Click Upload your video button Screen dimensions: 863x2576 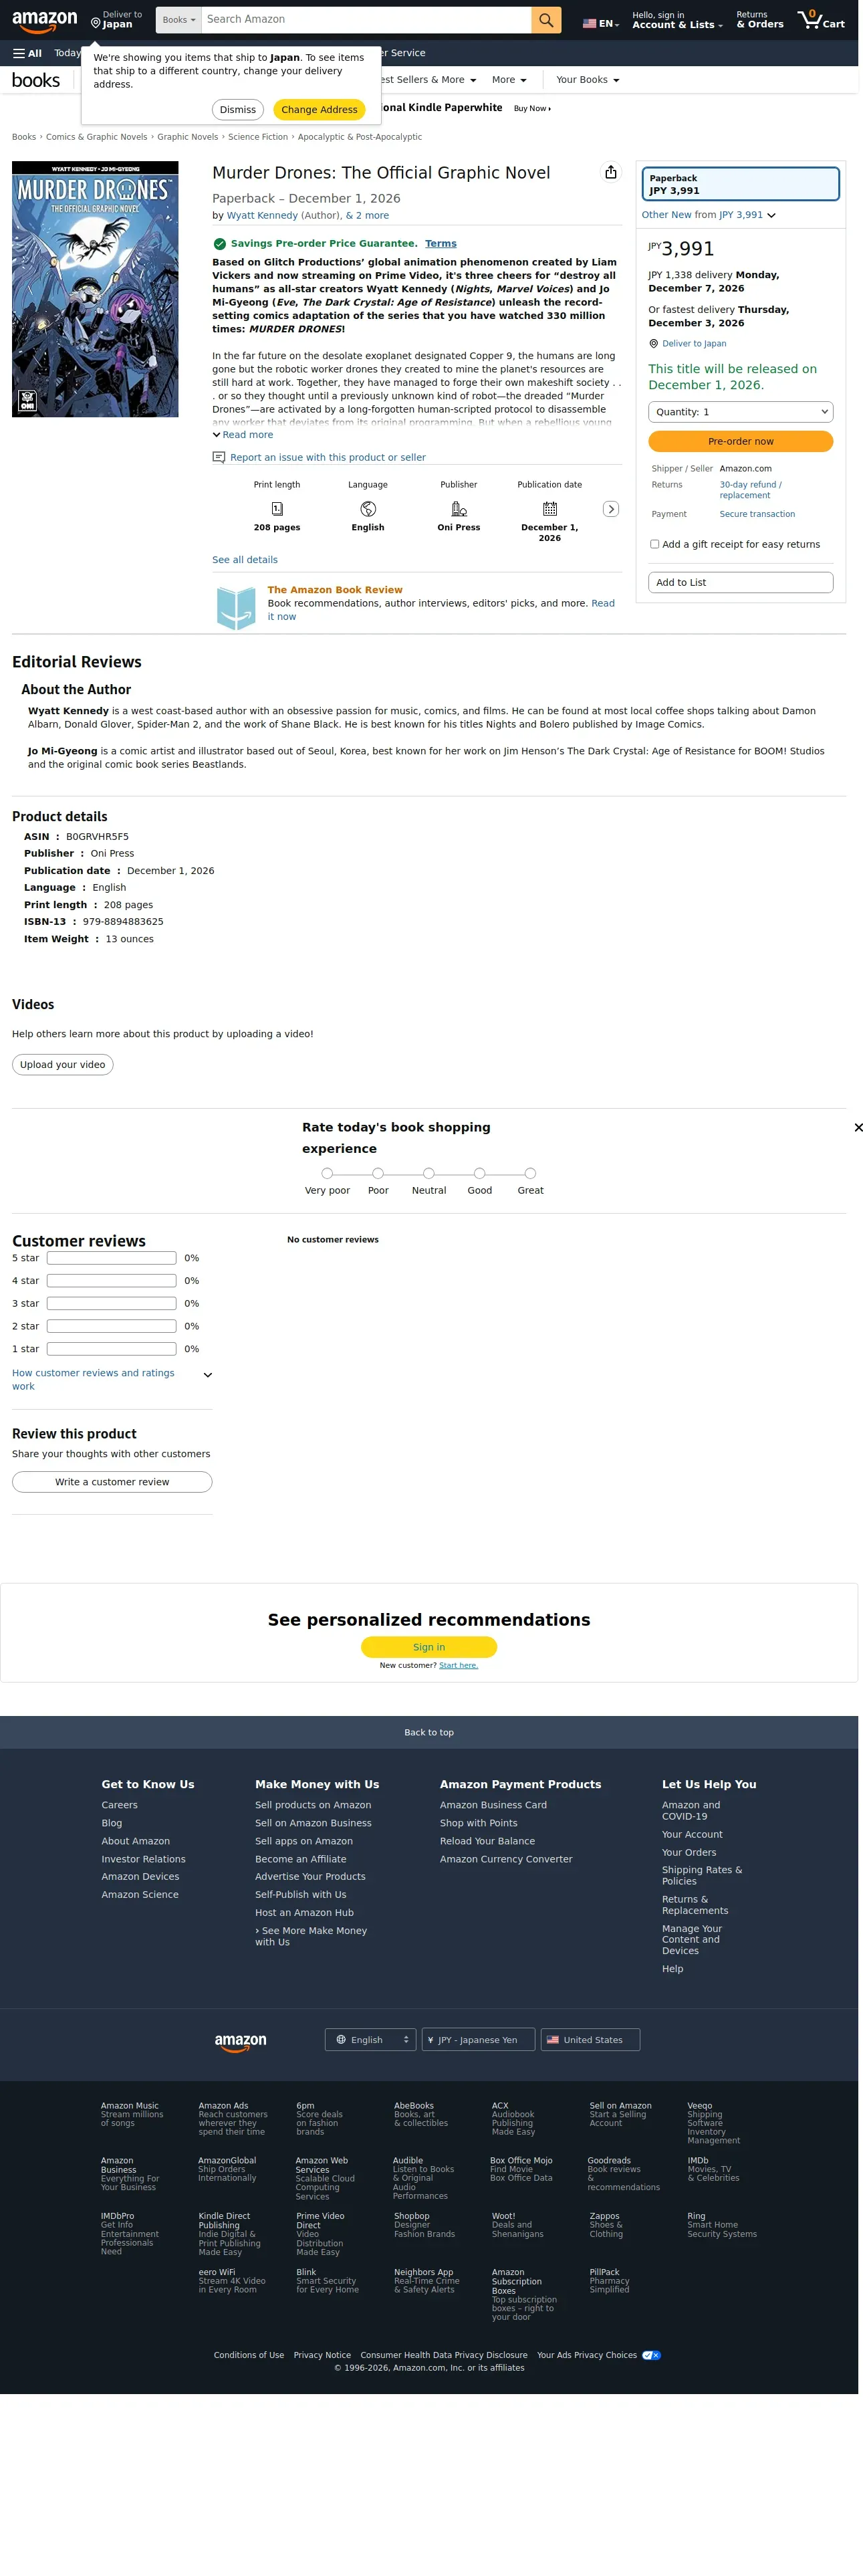point(63,1065)
